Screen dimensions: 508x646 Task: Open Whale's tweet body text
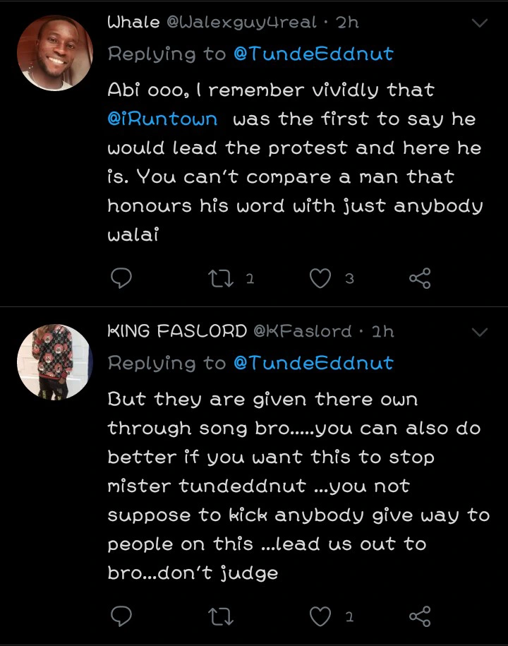tap(294, 162)
